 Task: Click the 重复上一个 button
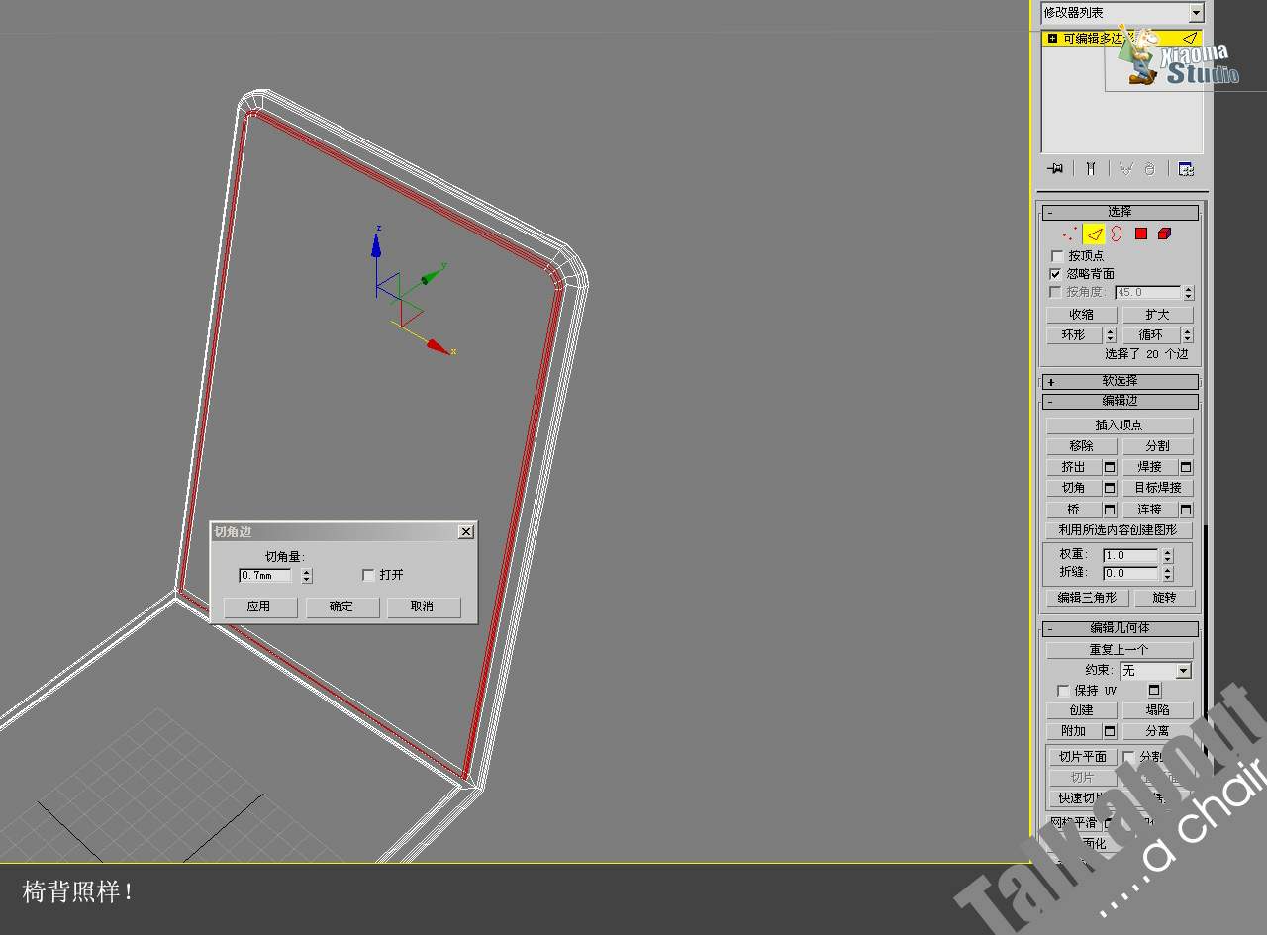(x=1120, y=650)
